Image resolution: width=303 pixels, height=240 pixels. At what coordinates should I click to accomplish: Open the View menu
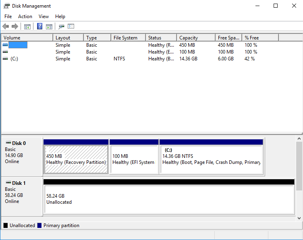click(44, 17)
